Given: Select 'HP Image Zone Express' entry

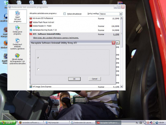Looking at the screenshot, I should [x=42, y=87].
